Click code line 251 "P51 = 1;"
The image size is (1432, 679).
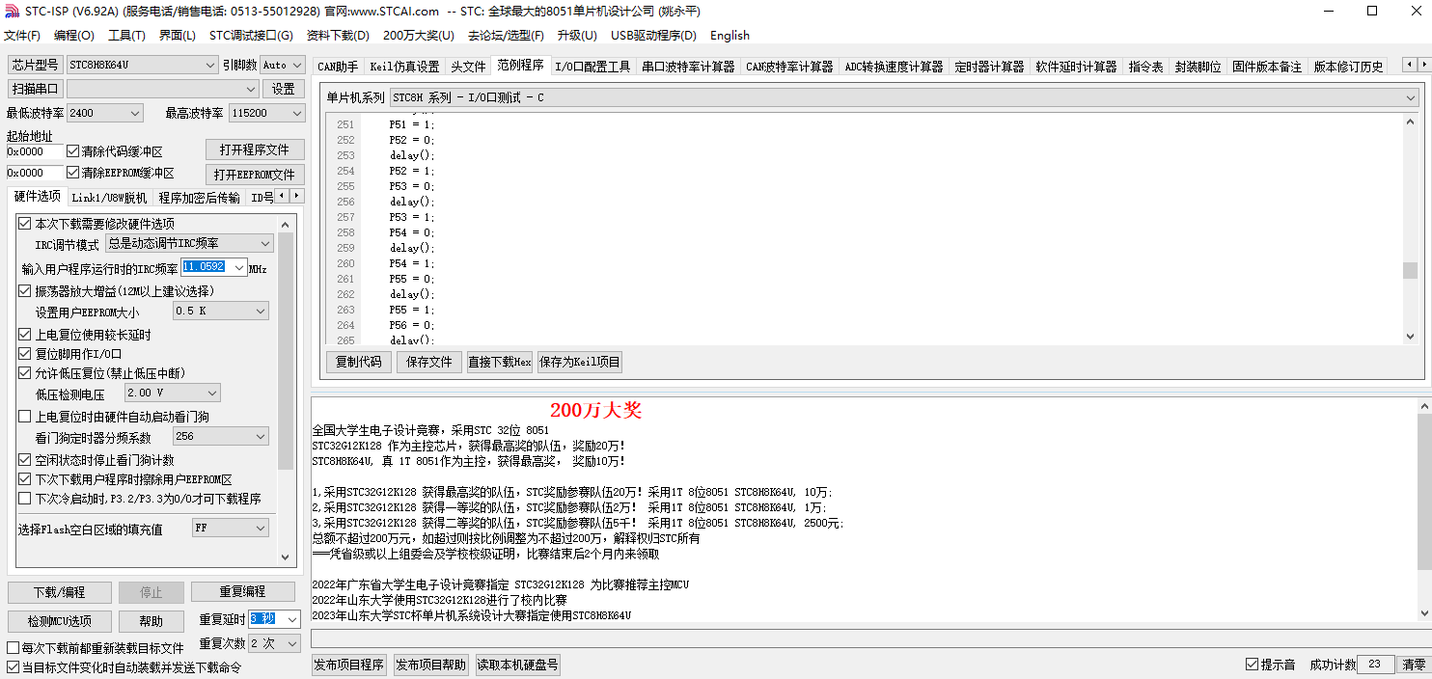point(412,124)
